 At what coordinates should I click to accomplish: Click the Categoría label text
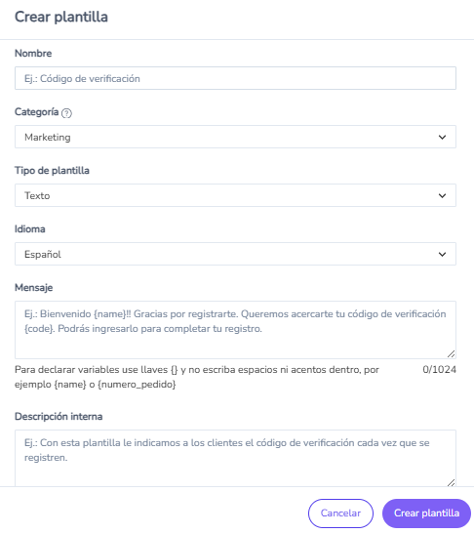[x=37, y=112]
